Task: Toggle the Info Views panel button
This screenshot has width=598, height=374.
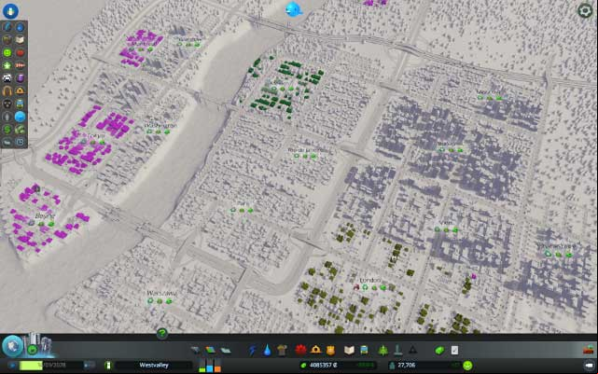Action: 10,10
